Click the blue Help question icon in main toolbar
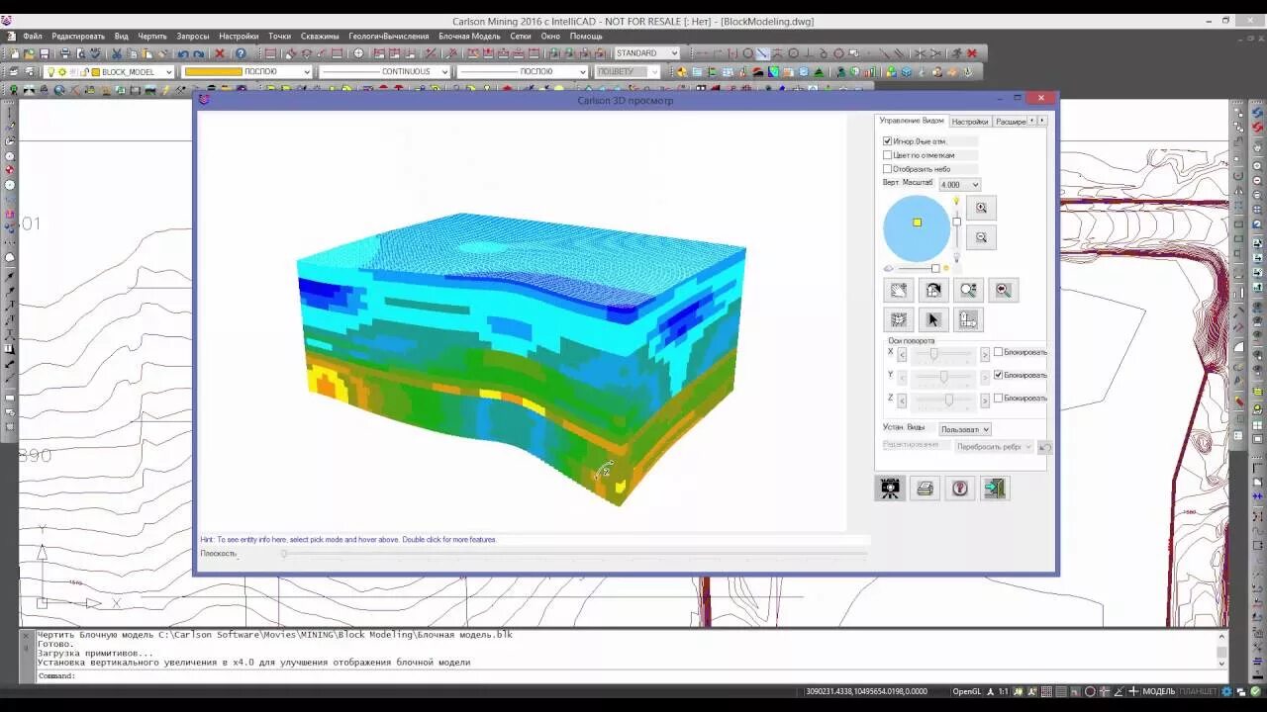Screen dimensions: 1267x712 coord(241,53)
